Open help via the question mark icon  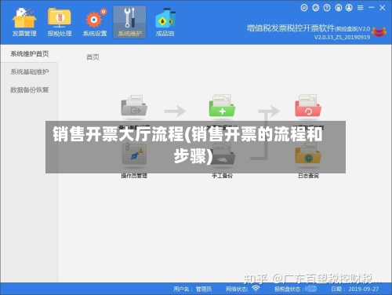coord(327,8)
